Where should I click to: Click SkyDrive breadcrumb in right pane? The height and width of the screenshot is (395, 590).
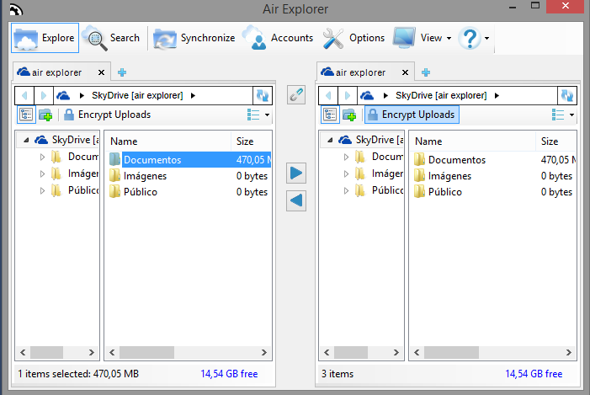tap(441, 96)
